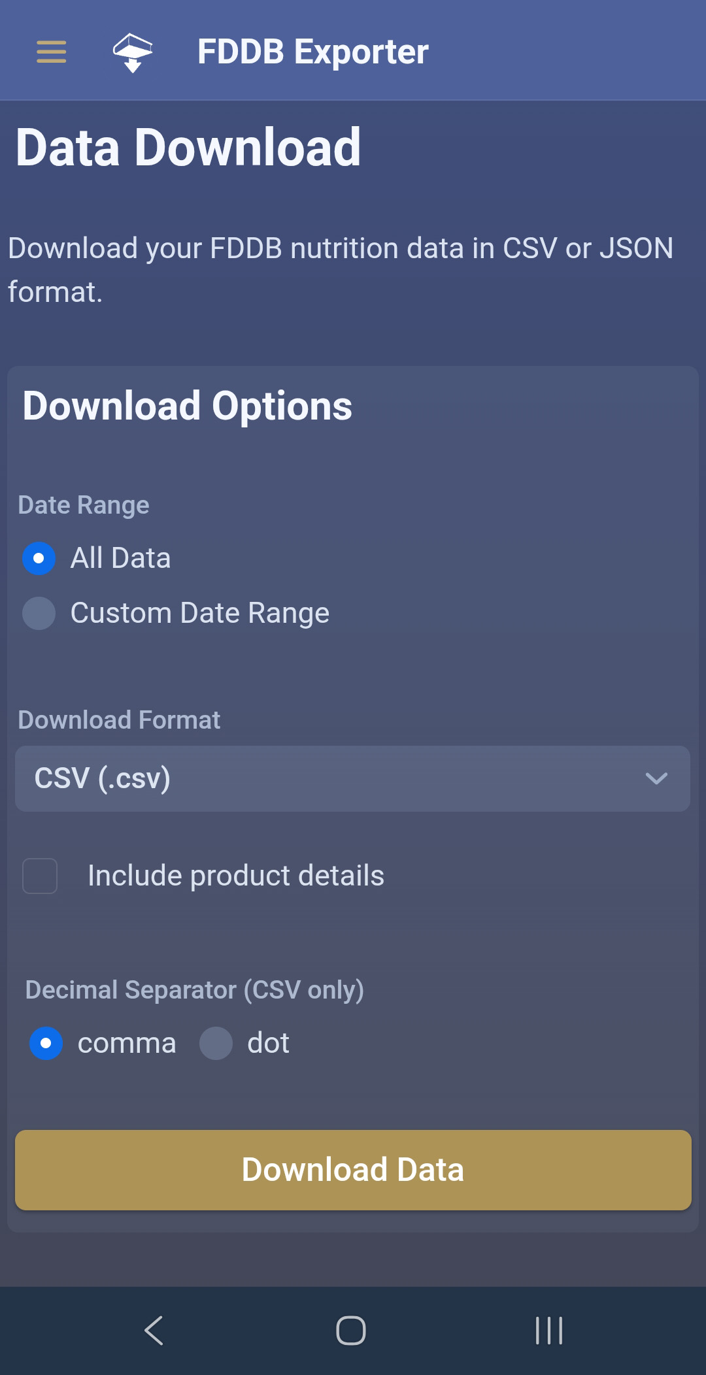
Task: Tap the FDDB Exporter logo icon
Action: pyautogui.click(x=133, y=52)
